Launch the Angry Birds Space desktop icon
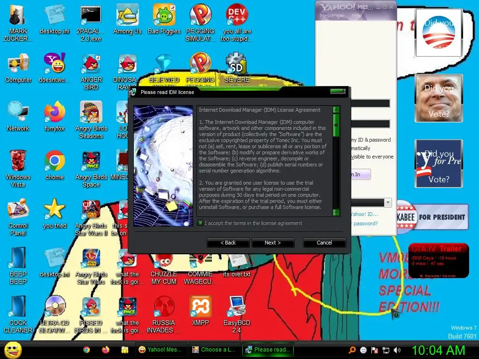 coord(91,168)
